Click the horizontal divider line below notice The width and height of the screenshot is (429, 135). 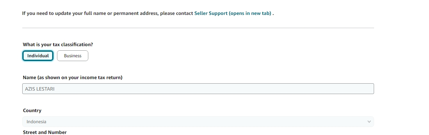(x=198, y=28)
